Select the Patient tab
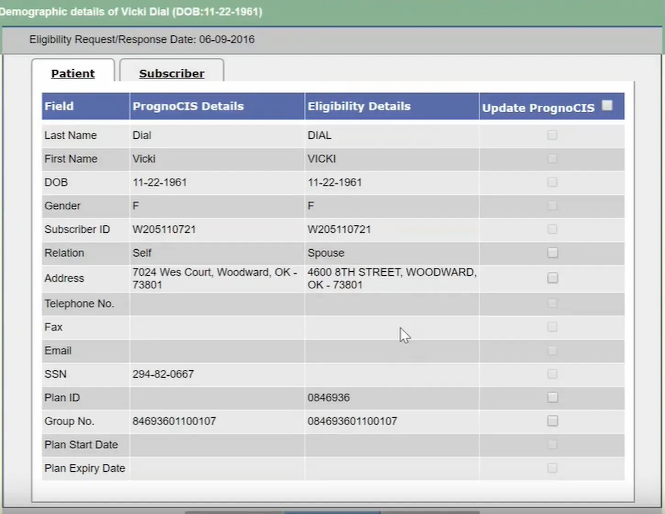The width and height of the screenshot is (665, 514). pyautogui.click(x=72, y=73)
